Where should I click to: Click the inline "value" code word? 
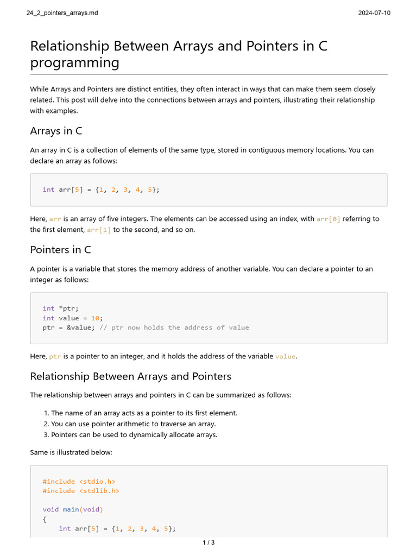click(286, 356)
